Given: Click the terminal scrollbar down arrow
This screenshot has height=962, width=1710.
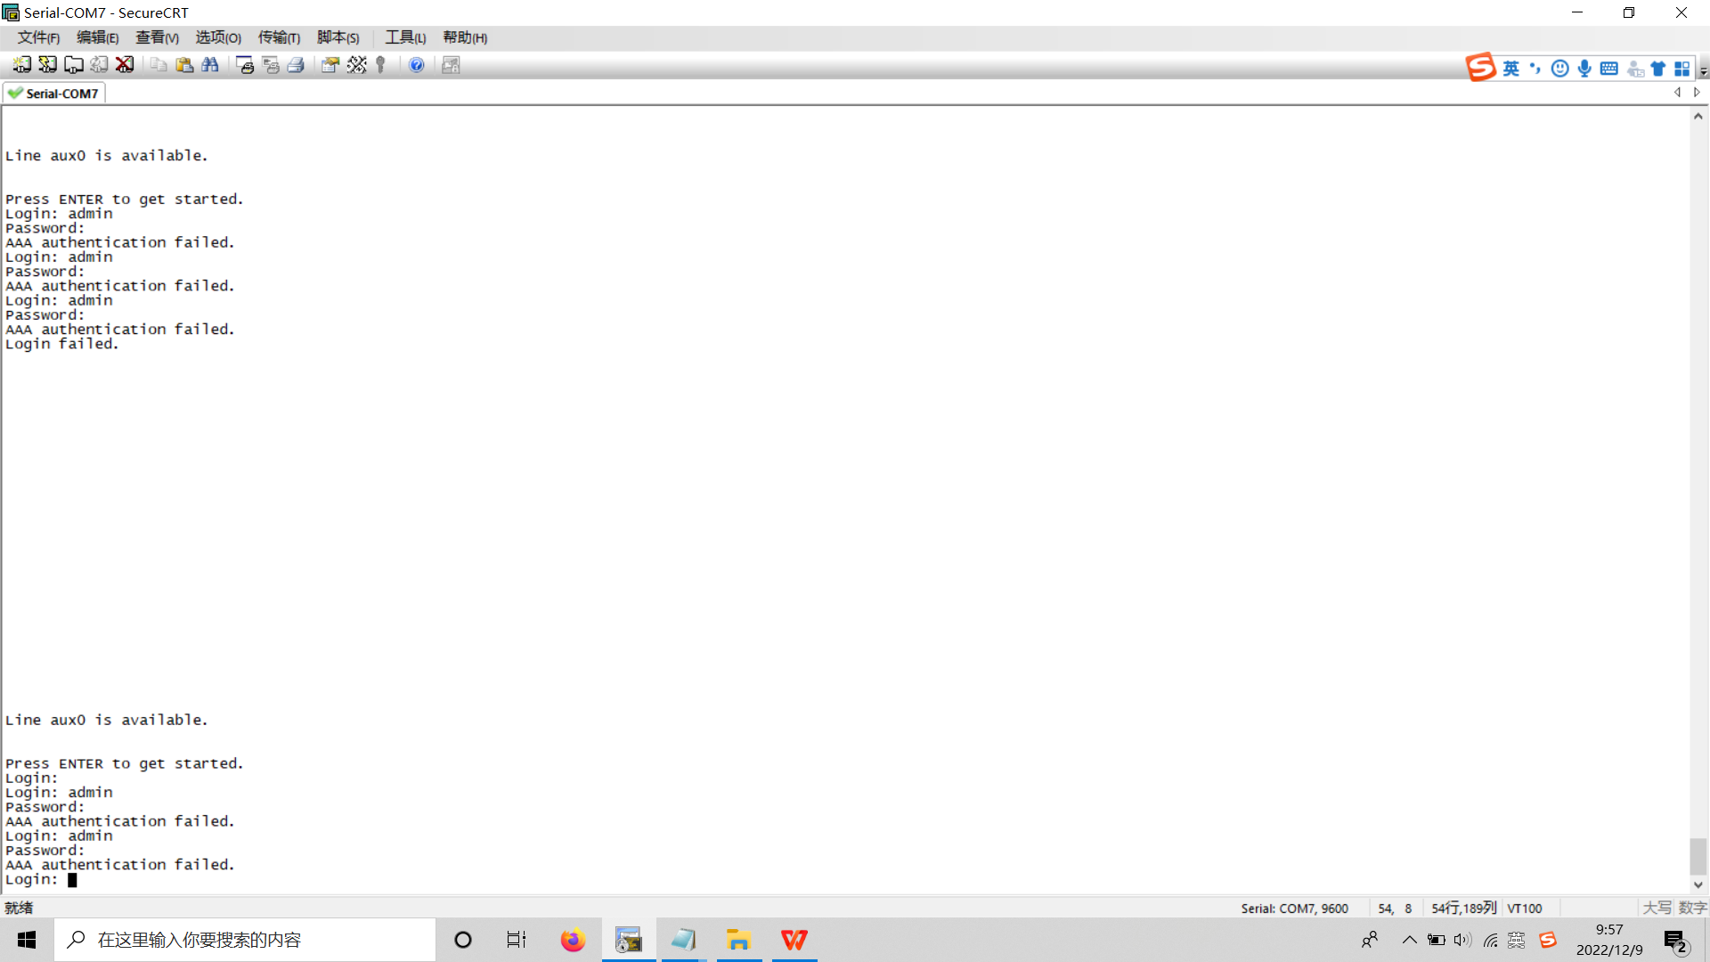Looking at the screenshot, I should pyautogui.click(x=1698, y=885).
